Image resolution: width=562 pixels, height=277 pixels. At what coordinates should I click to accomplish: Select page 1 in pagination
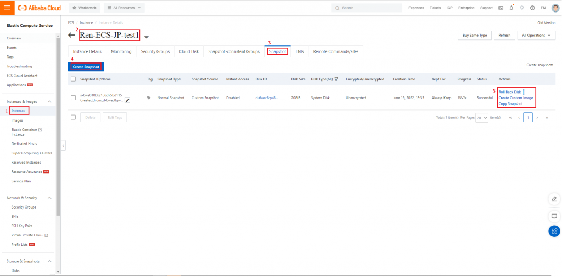pos(527,117)
